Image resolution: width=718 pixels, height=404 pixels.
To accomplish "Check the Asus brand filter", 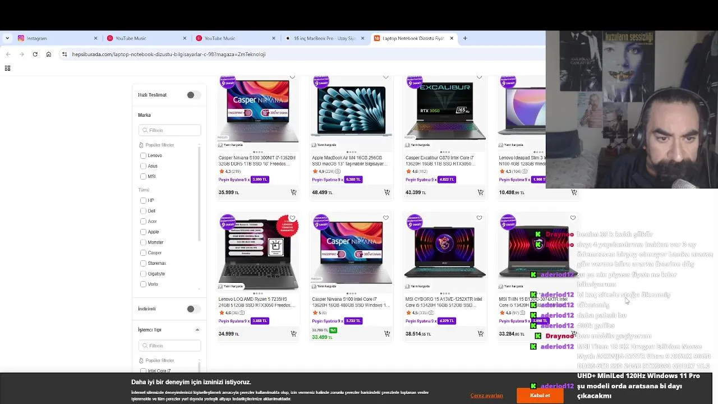I will pos(143,166).
